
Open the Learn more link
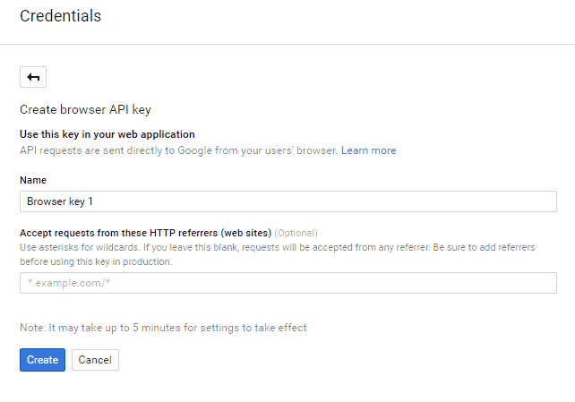click(x=368, y=150)
